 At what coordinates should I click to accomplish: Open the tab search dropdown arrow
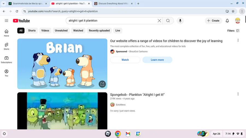coord(4,4)
